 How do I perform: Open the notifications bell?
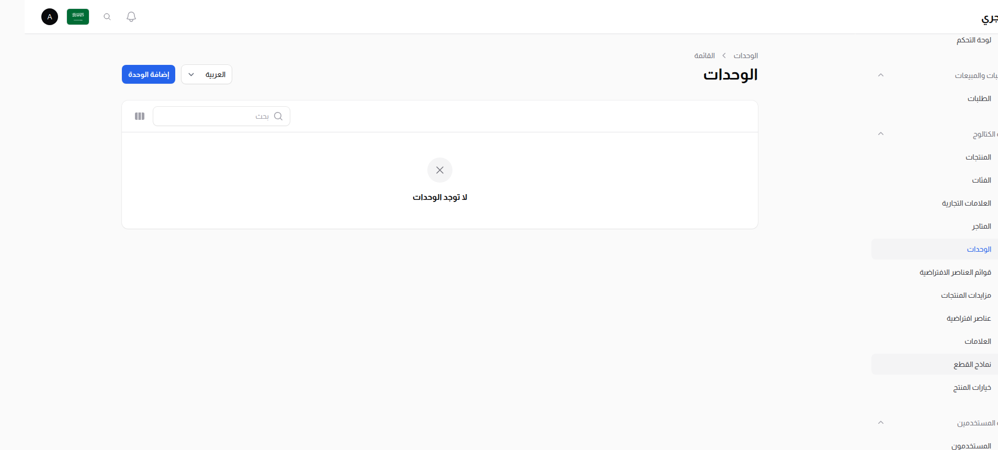131,17
